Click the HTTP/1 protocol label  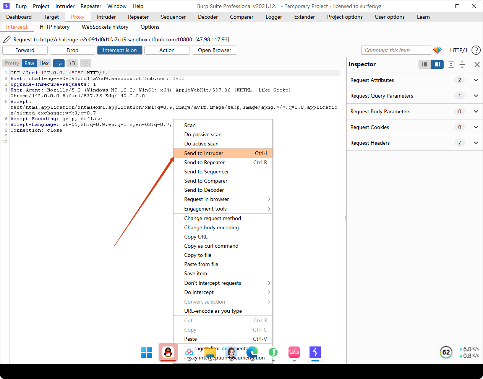[459, 50]
